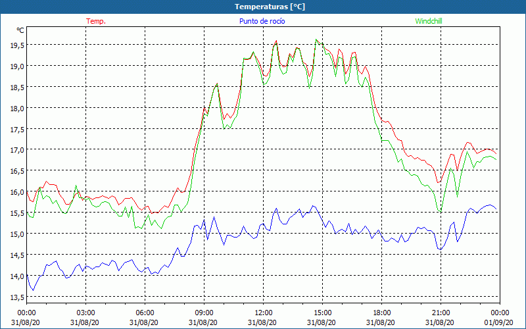
Task: Click the 19,5 y-axis value
Action: point(17,45)
